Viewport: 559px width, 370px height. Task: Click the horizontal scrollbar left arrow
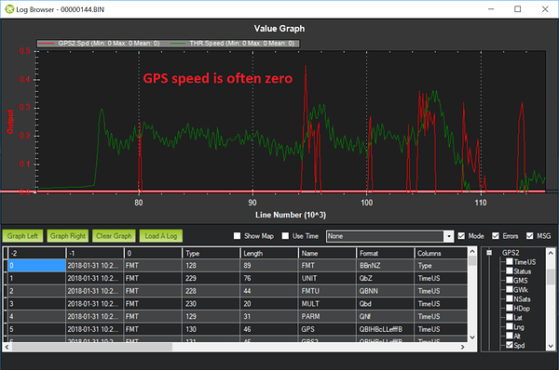pyautogui.click(x=7, y=347)
